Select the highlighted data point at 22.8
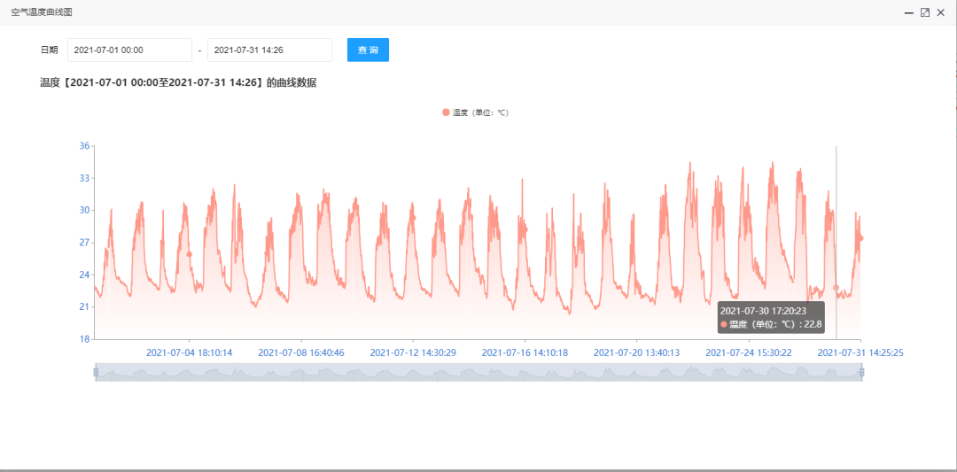Image resolution: width=957 pixels, height=472 pixels. click(x=836, y=287)
